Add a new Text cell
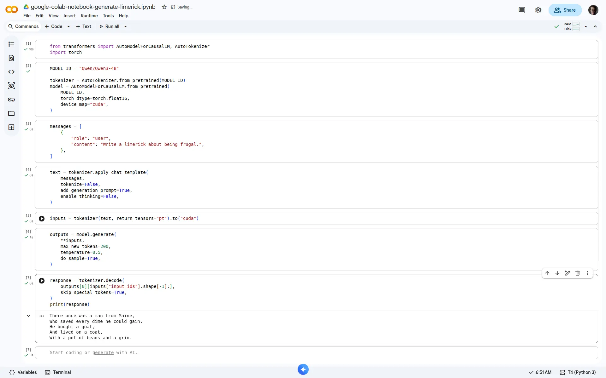The image size is (606, 378). pos(84,26)
